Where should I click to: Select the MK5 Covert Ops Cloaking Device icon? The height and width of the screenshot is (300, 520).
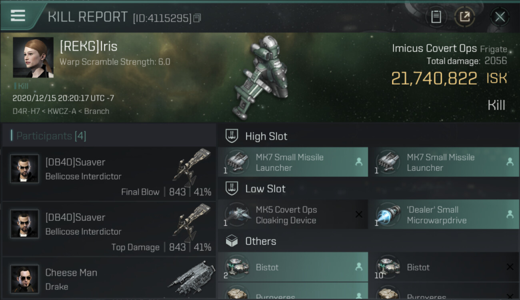coord(238,215)
